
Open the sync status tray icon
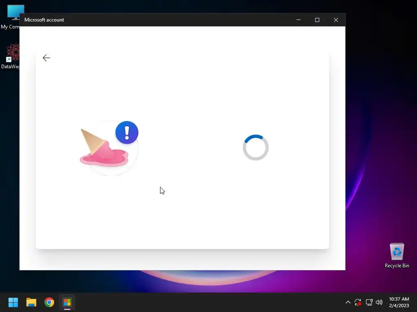358,302
